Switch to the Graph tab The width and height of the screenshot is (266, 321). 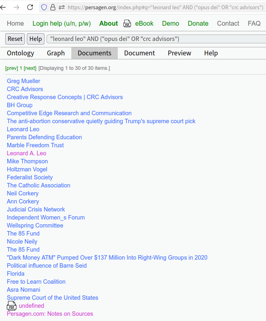click(x=56, y=53)
